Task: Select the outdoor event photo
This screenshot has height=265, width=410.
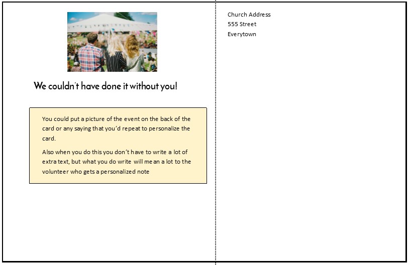Action: click(x=112, y=42)
